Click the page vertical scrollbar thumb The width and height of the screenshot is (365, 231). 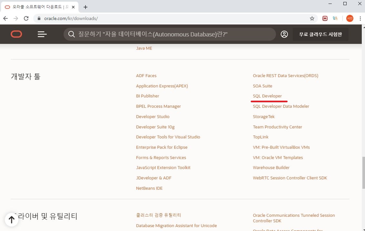click(x=363, y=173)
